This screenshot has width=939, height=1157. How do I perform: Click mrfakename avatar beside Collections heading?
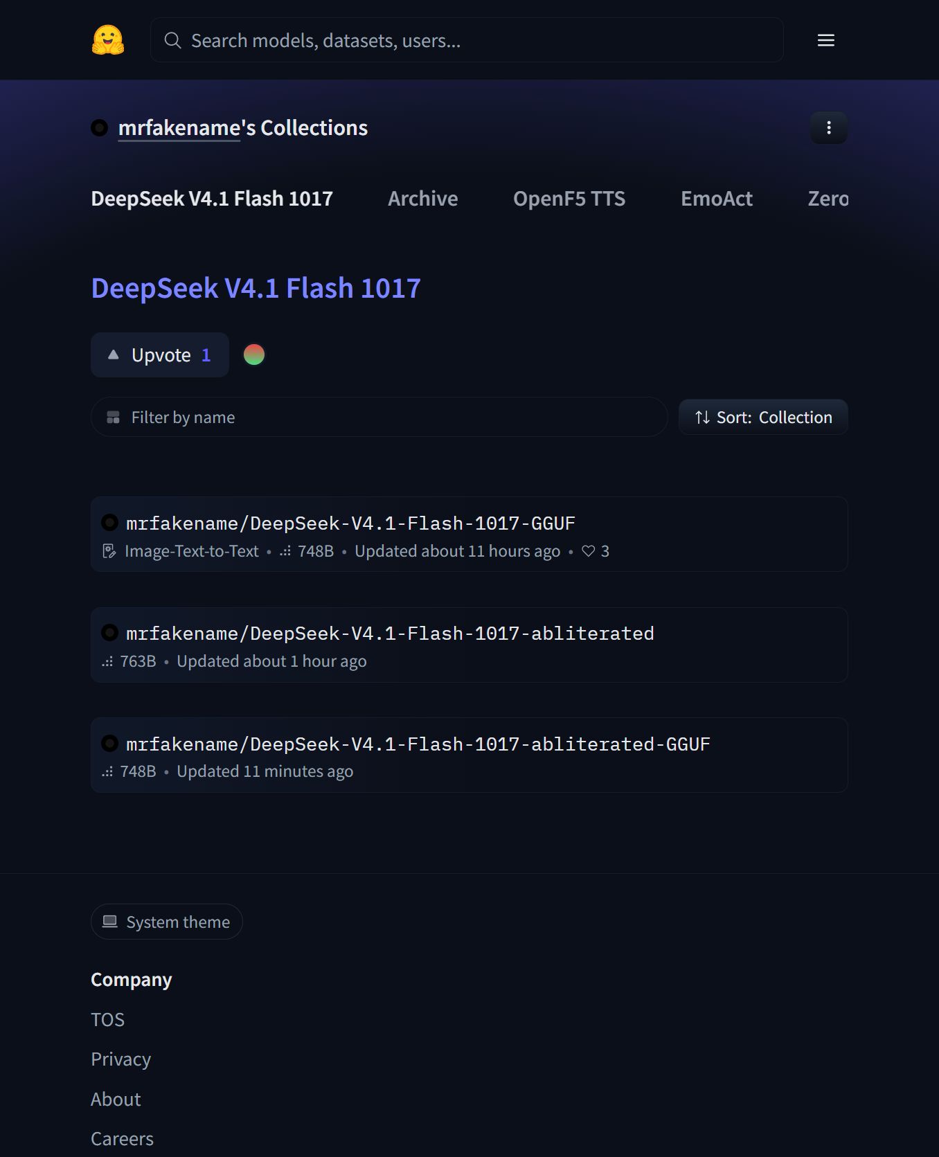point(100,128)
